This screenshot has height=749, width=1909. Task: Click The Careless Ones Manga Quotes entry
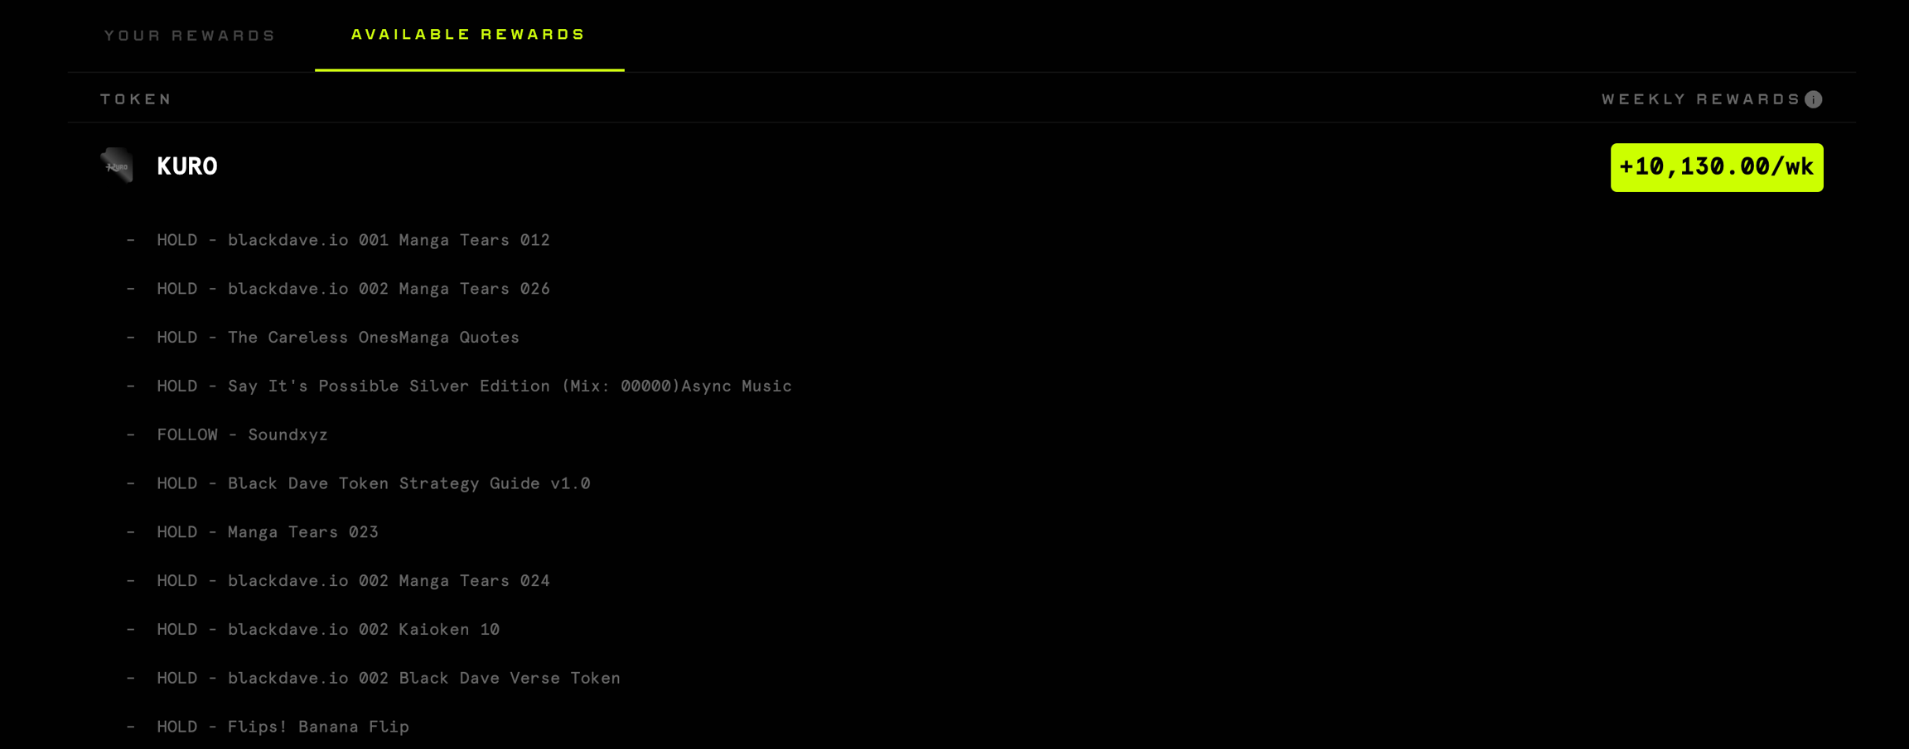point(338,338)
